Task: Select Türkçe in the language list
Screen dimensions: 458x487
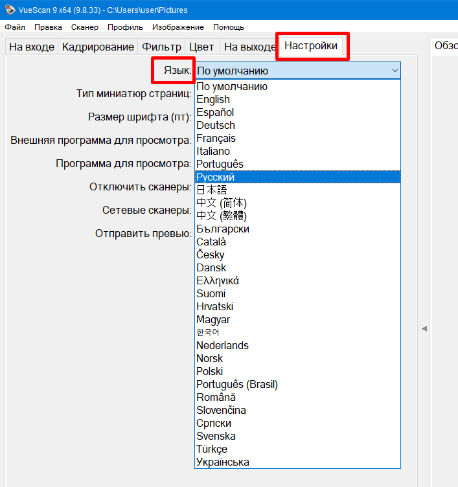Action: pos(297,449)
